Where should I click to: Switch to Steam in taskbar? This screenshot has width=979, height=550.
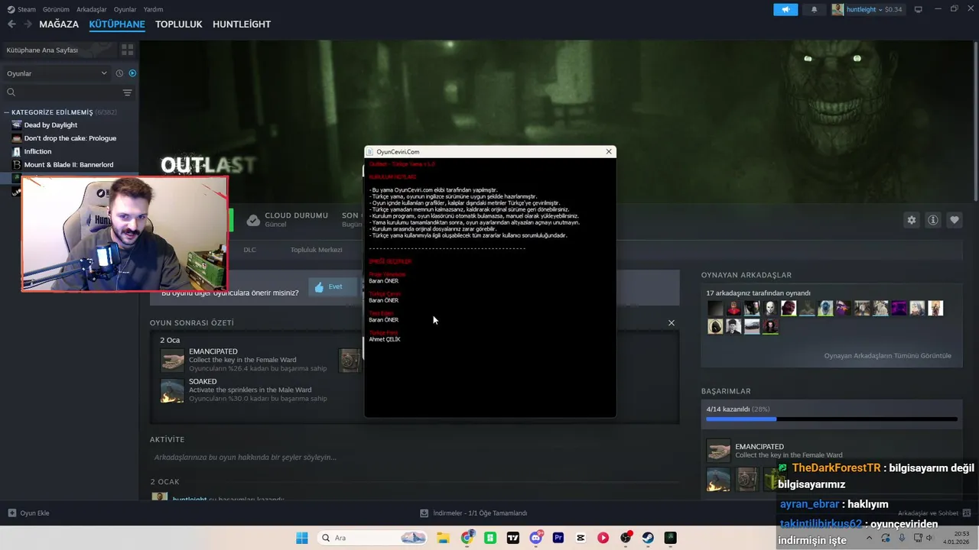pyautogui.click(x=648, y=538)
